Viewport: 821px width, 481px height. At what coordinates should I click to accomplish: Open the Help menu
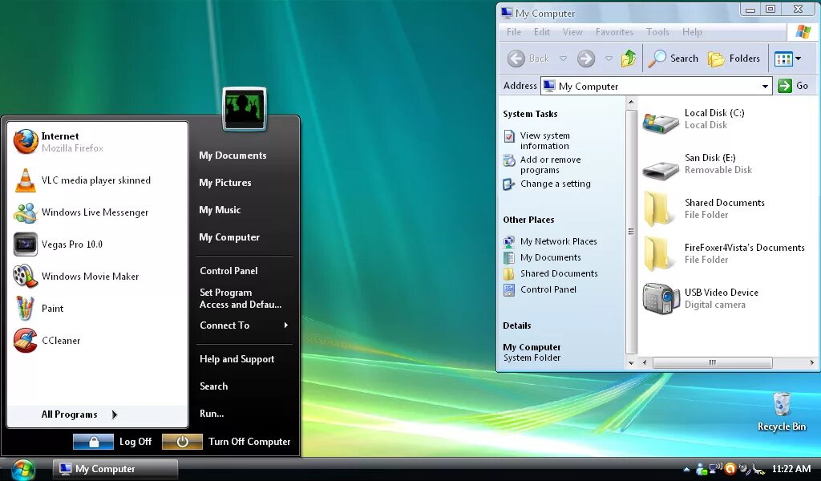(692, 32)
